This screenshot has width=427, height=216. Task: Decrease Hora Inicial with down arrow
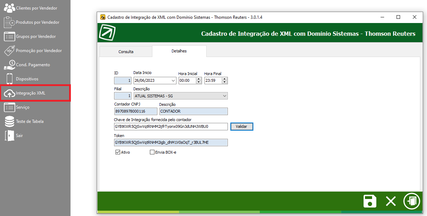coord(198,82)
